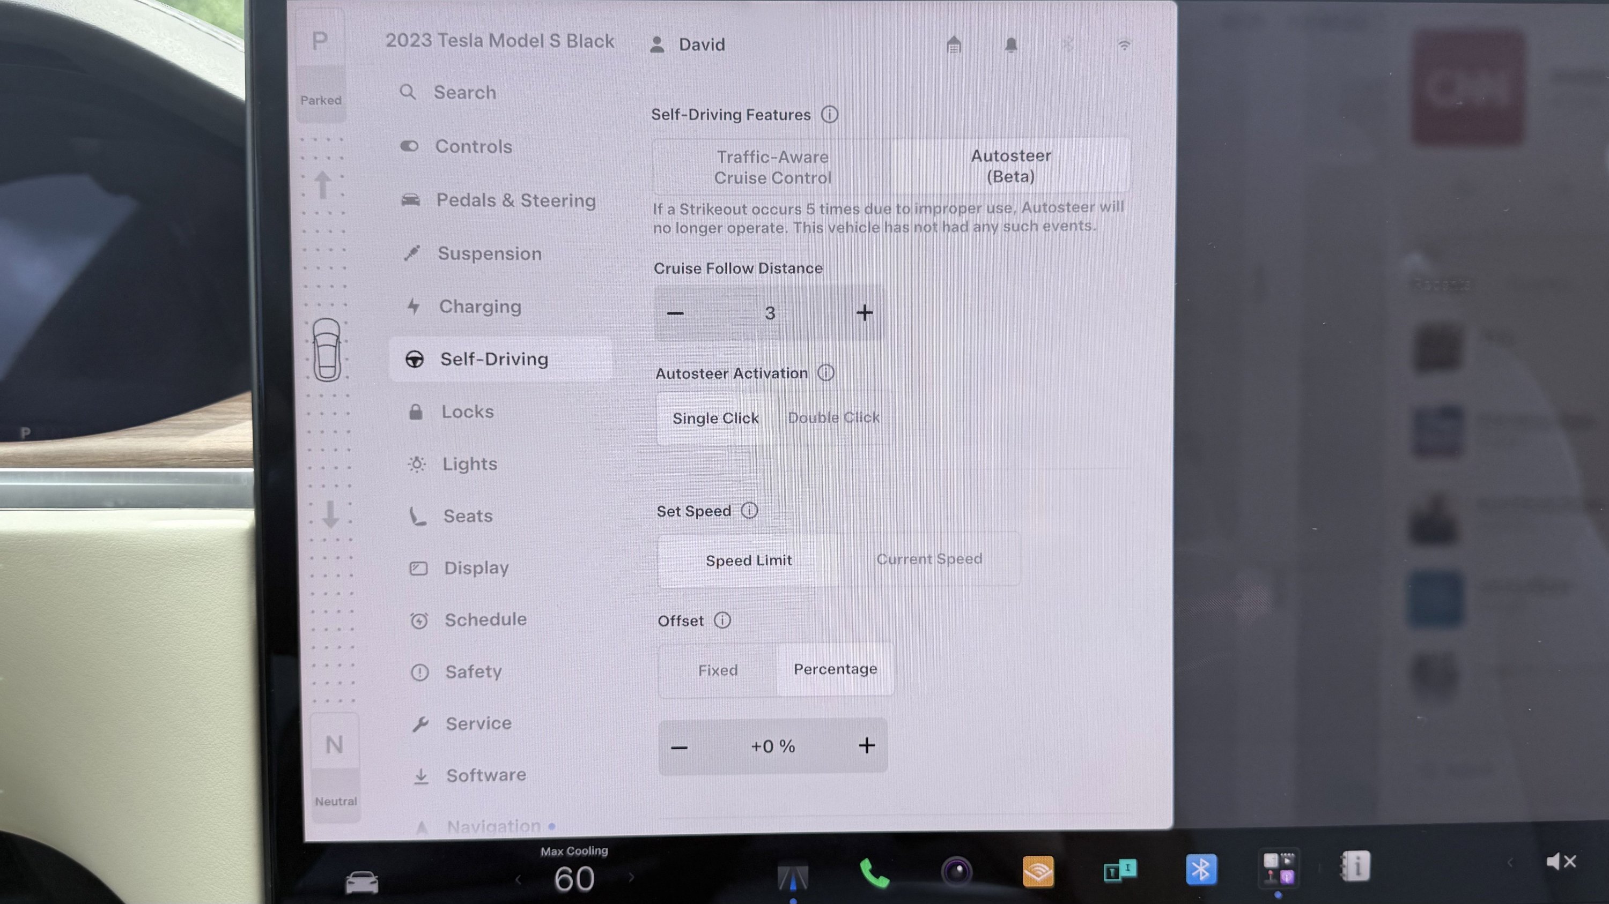Increase Cruise Follow Distance
Viewport: 1609px width, 904px height.
click(x=865, y=312)
